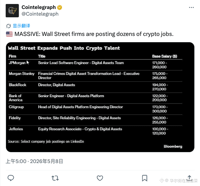Bookmark this post using the bookmark icon
200x186 pixels.
145,178
